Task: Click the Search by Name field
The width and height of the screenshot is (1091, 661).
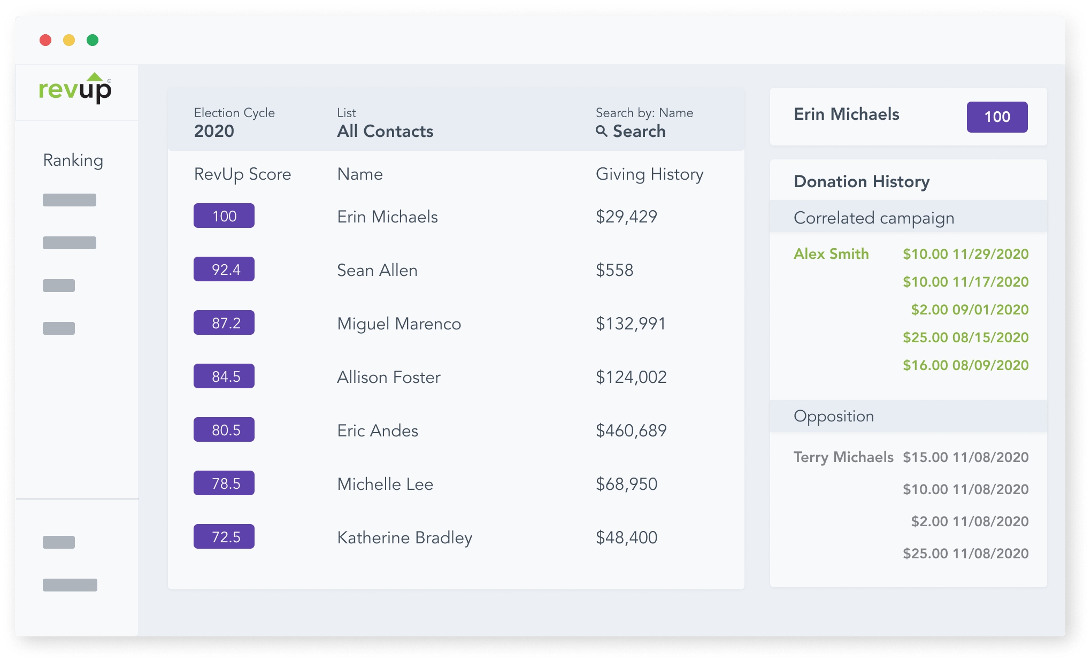Action: (x=639, y=131)
